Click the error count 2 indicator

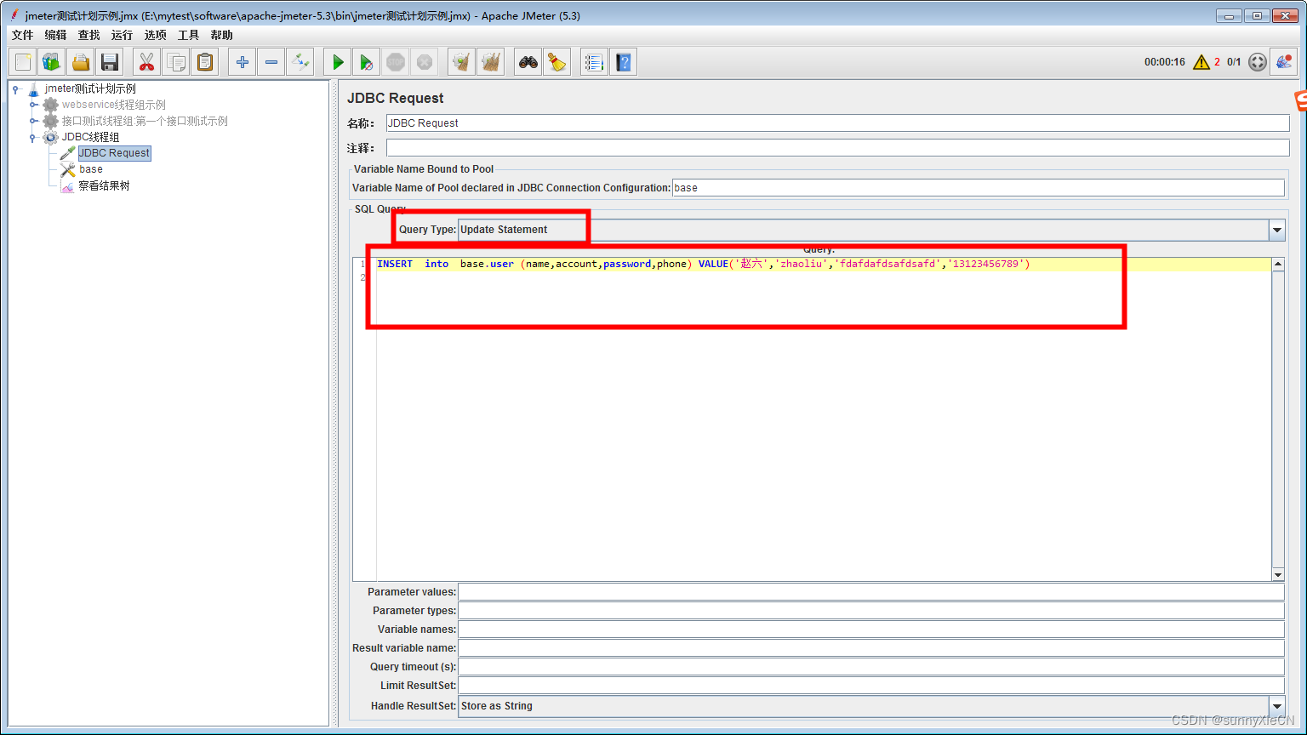1218,62
